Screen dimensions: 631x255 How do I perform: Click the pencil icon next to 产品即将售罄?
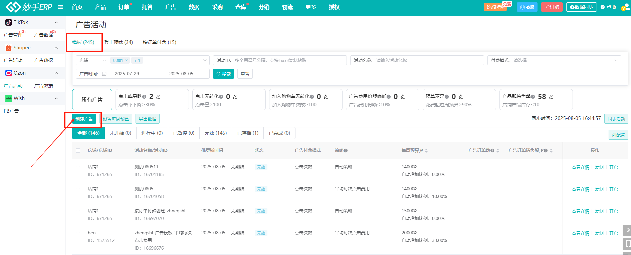coord(551,97)
